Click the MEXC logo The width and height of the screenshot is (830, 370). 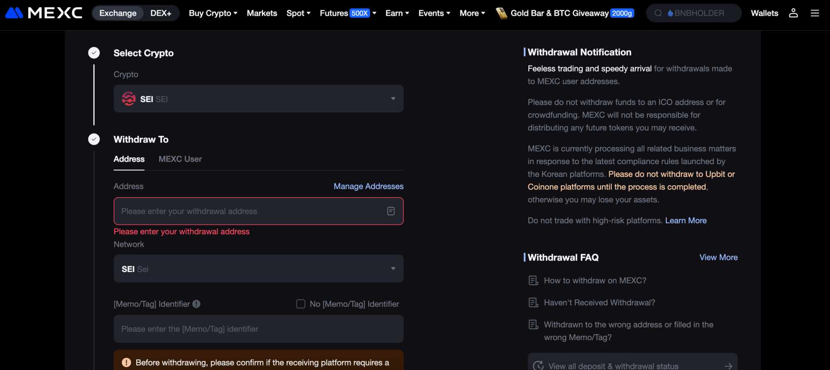44,13
